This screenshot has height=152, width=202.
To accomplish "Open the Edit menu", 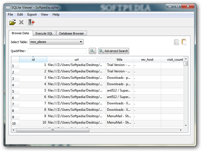I will (x=20, y=14).
